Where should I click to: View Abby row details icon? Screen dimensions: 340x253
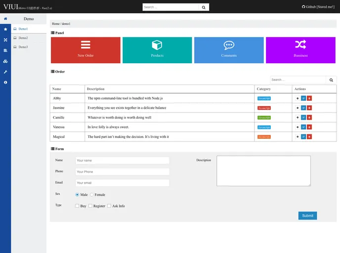coord(297,98)
